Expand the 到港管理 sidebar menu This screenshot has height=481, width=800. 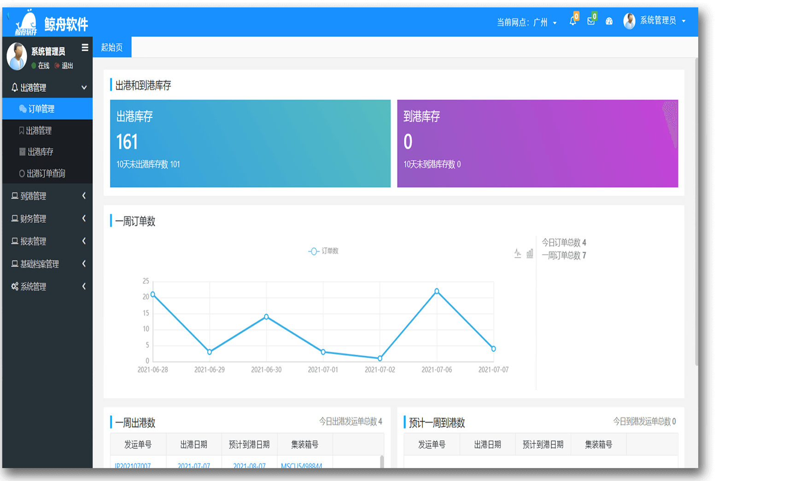click(x=47, y=196)
